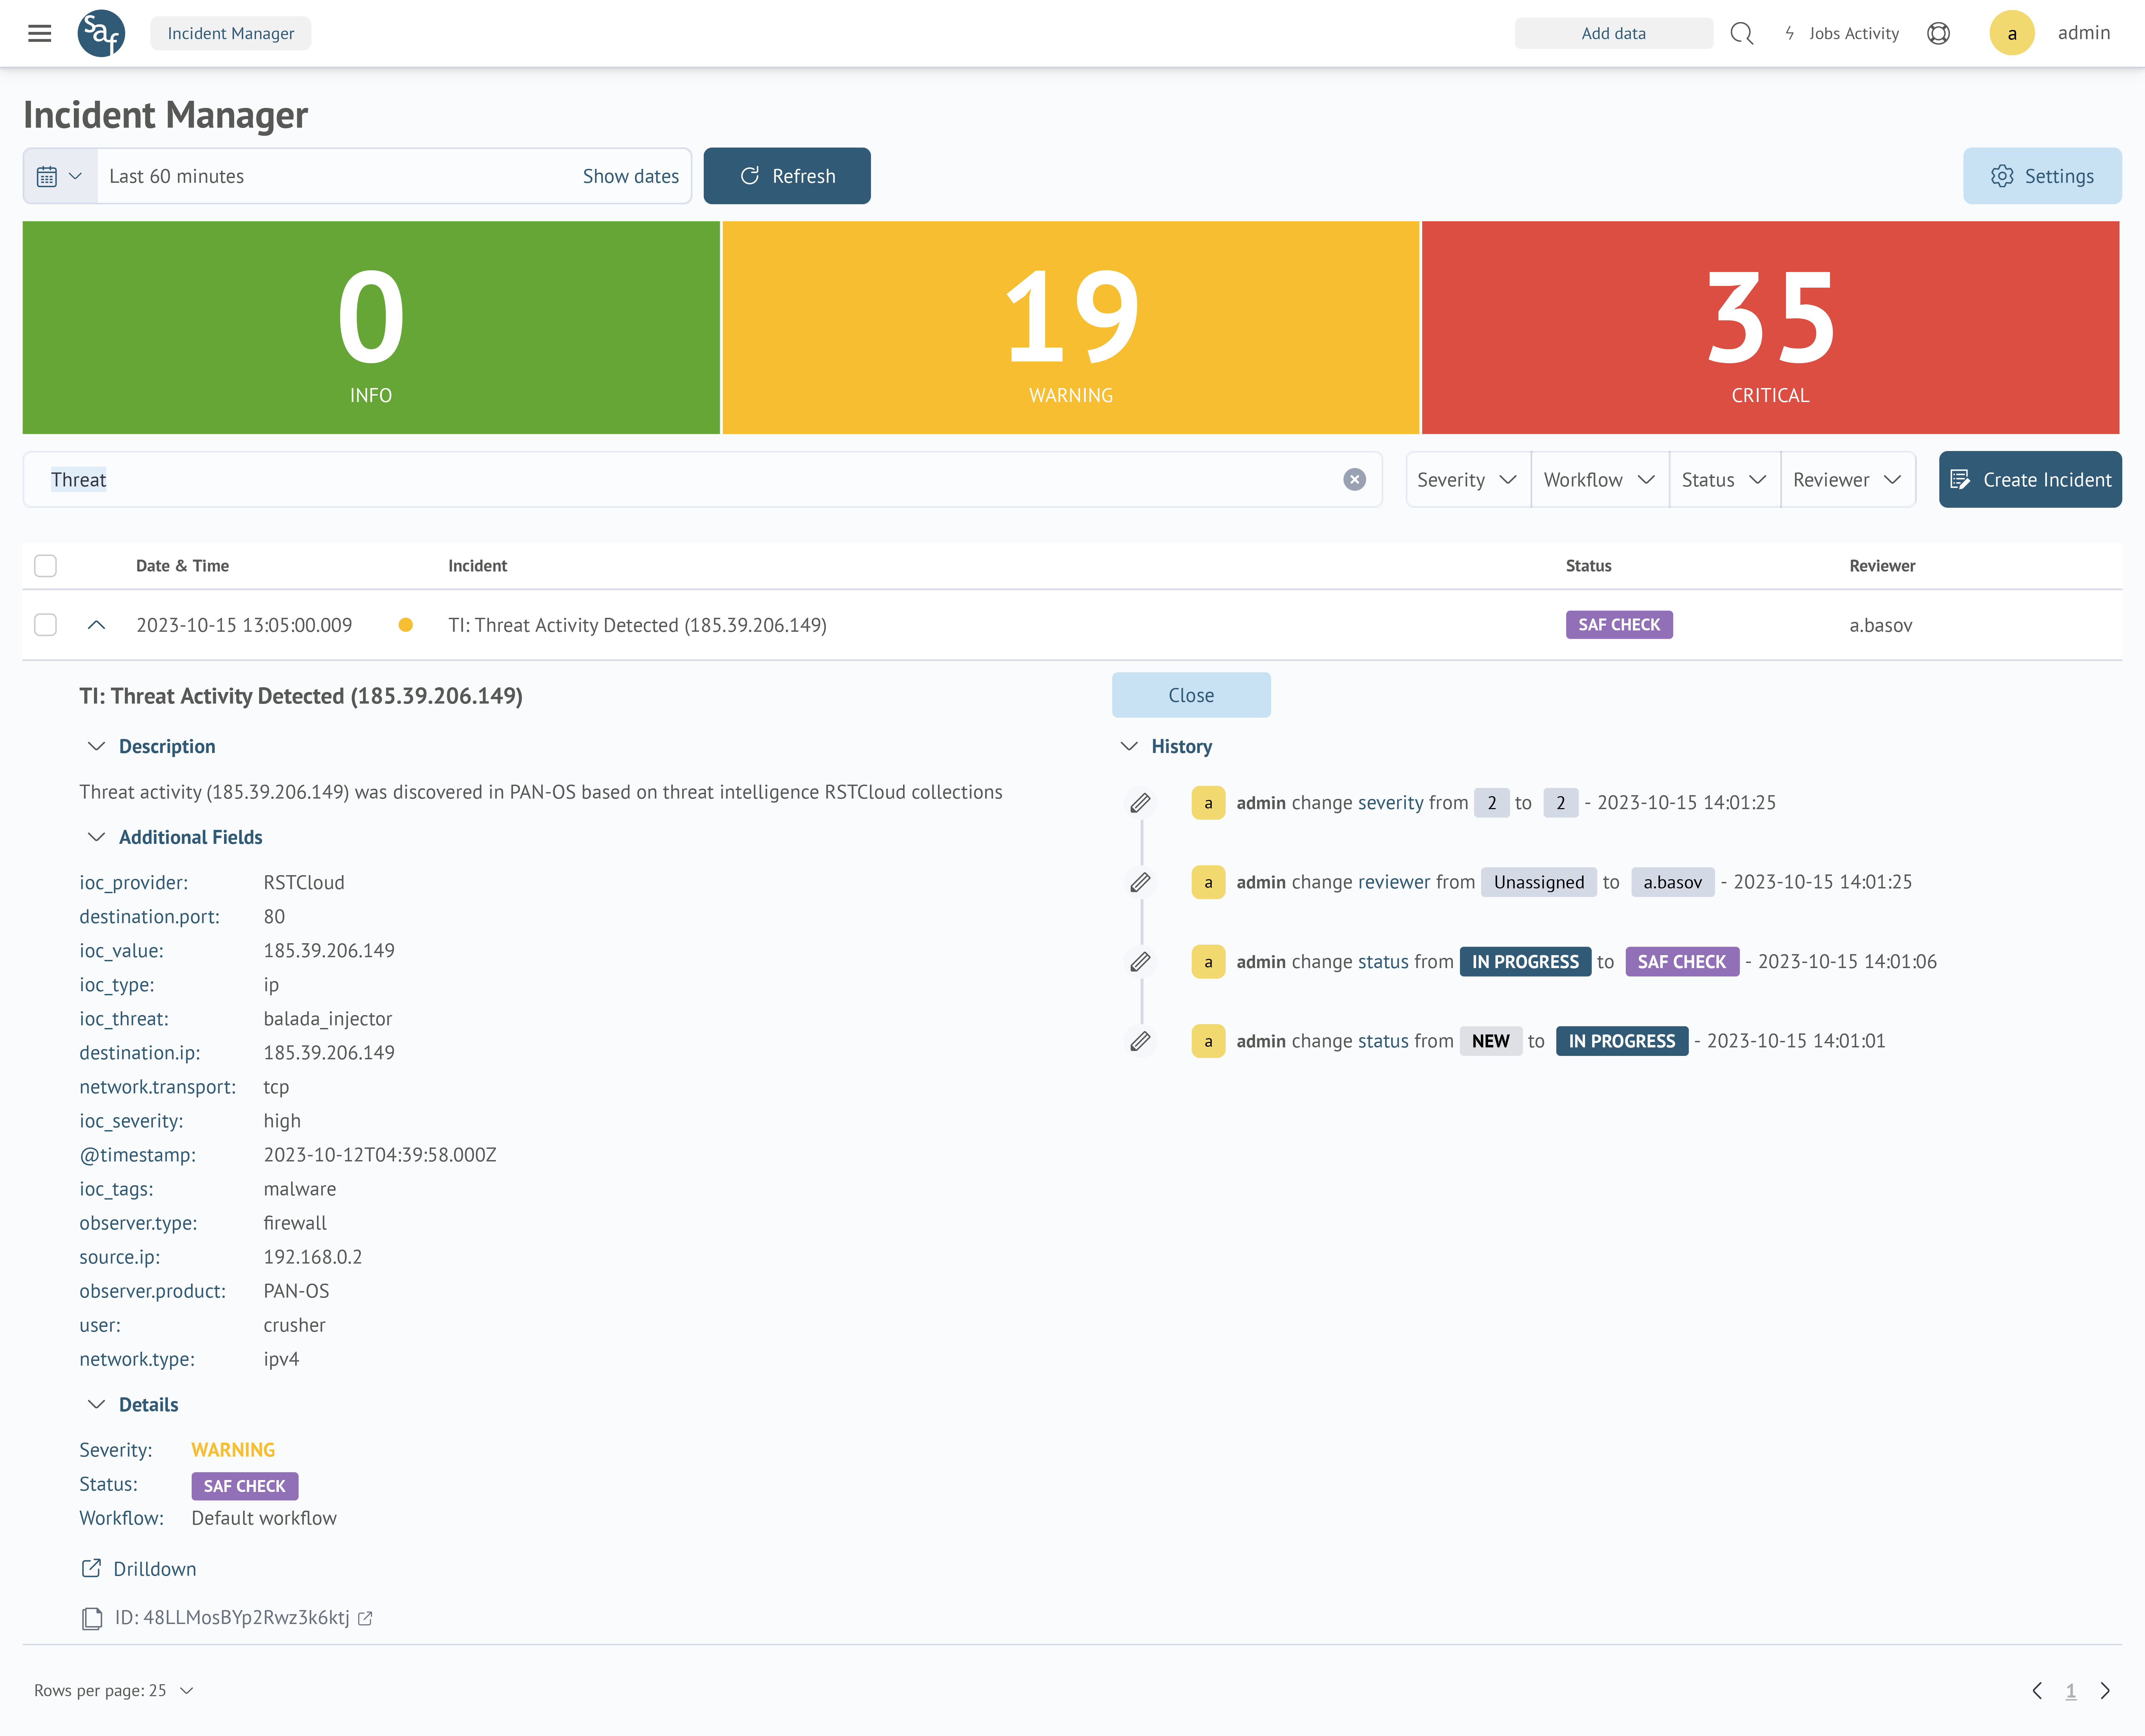Screen dimensions: 2145x1736
Task: Click the red CRITICAL 35 tile
Action: click(1770, 327)
